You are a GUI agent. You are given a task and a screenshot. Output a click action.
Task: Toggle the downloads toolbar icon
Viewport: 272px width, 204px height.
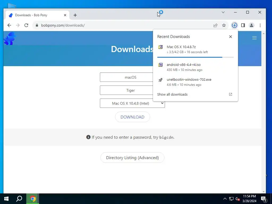[x=234, y=25]
